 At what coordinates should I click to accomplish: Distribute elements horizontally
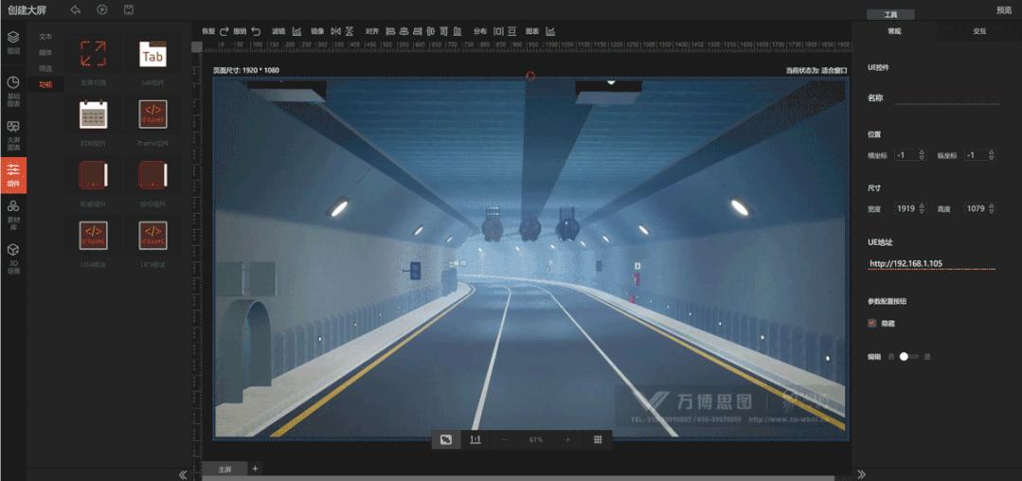pyautogui.click(x=498, y=30)
